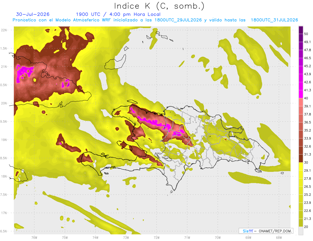Screen dimensions: 313x241
Task: Click the longitude label "69W"
Action: pyautogui.click(x=248, y=238)
